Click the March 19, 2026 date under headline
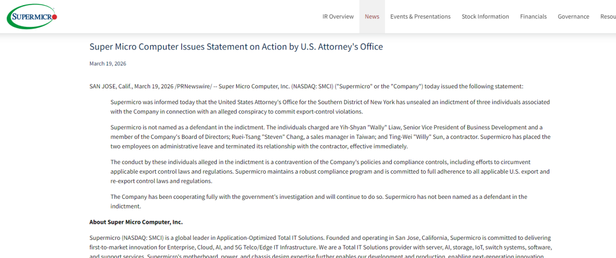Image resolution: width=616 pixels, height=258 pixels. coord(108,64)
